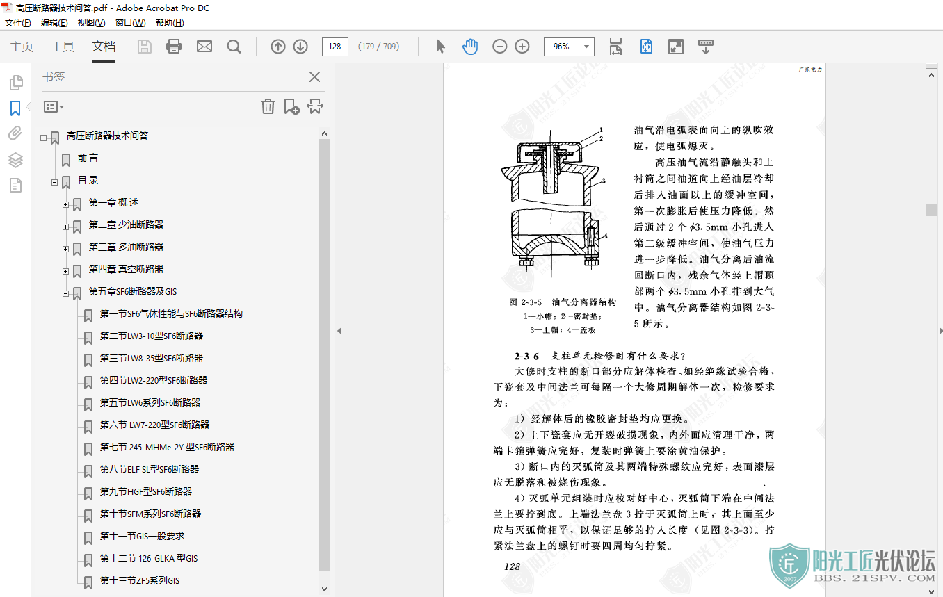Open 第五节LW6系列SF6断路器 bookmark
Image resolution: width=943 pixels, height=597 pixels.
[150, 402]
